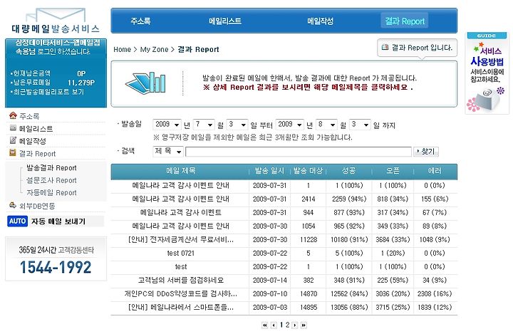513x334 pixels.
Task: Go to previous page with single-left arrow
Action: point(274,325)
